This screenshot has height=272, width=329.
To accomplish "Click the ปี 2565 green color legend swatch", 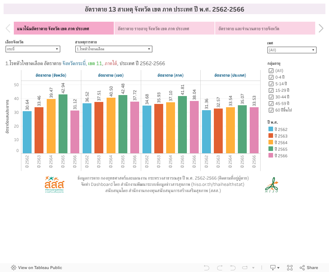I will click(271, 149).
